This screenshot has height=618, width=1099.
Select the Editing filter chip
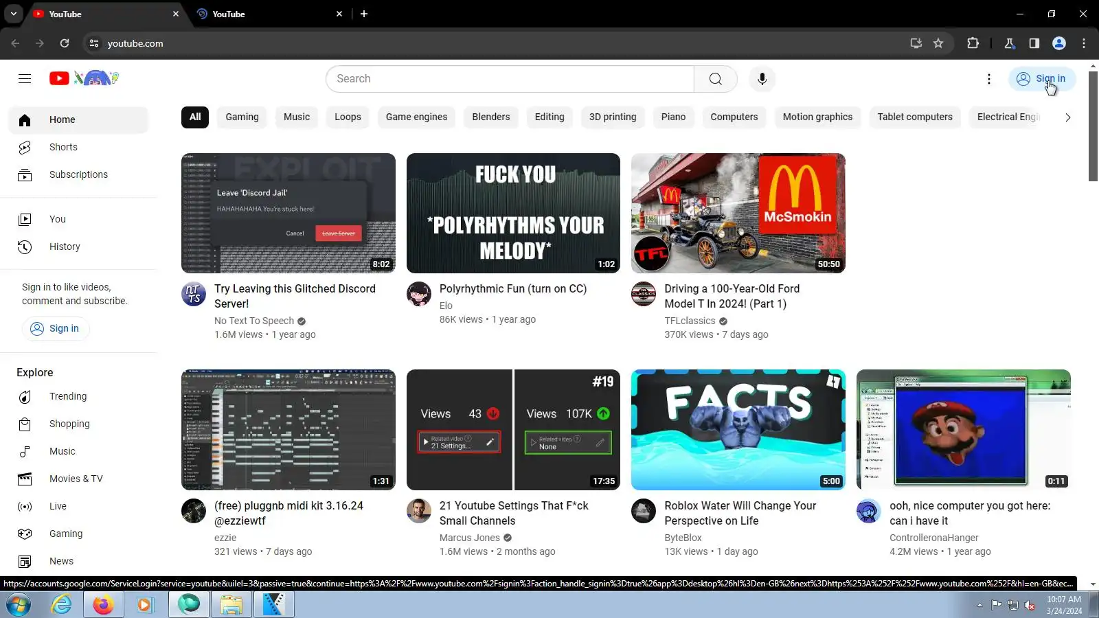549,117
